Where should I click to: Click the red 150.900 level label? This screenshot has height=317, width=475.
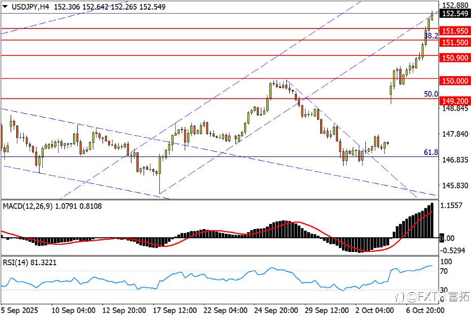(x=455, y=57)
